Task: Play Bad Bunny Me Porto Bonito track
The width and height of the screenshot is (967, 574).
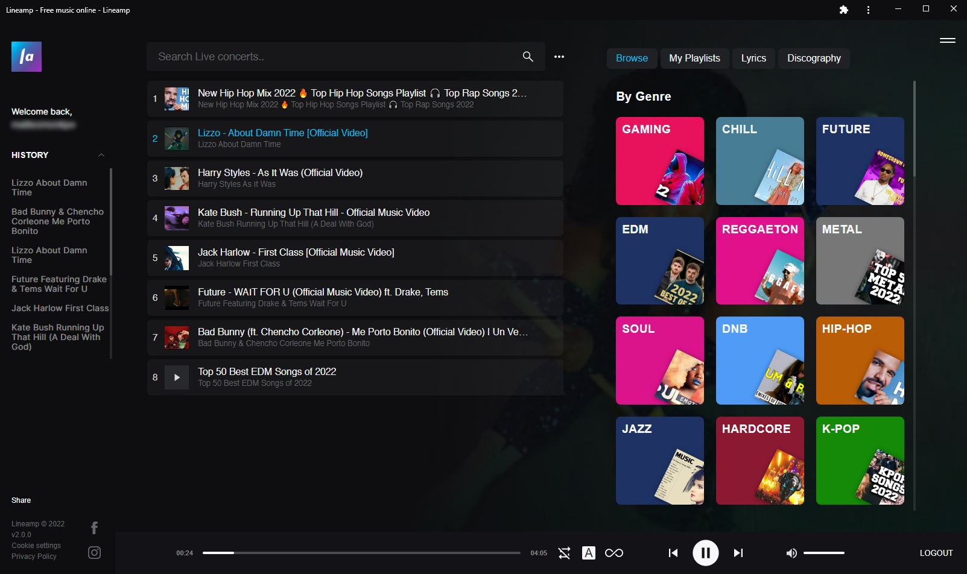Action: click(x=355, y=338)
